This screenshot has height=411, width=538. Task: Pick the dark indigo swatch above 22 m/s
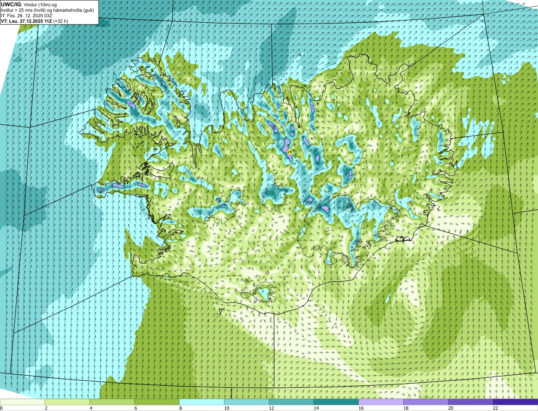[515, 402]
